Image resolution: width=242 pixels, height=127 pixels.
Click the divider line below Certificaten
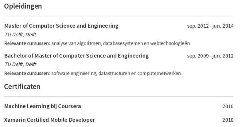click(119, 97)
